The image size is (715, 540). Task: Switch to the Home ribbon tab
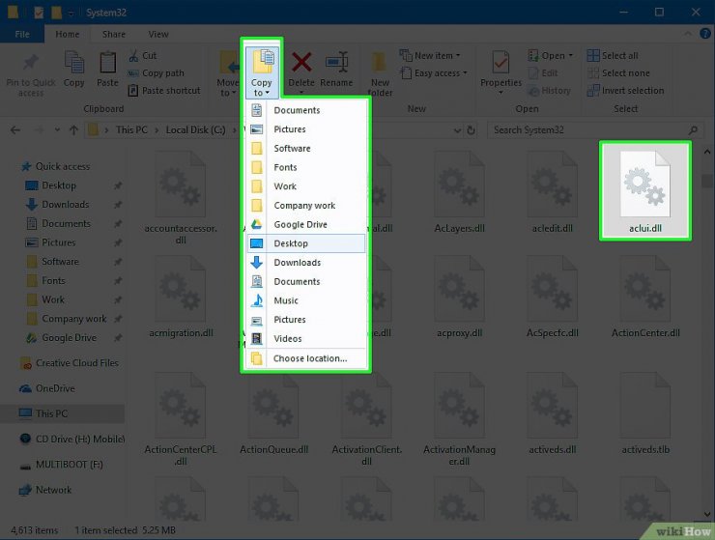click(67, 34)
